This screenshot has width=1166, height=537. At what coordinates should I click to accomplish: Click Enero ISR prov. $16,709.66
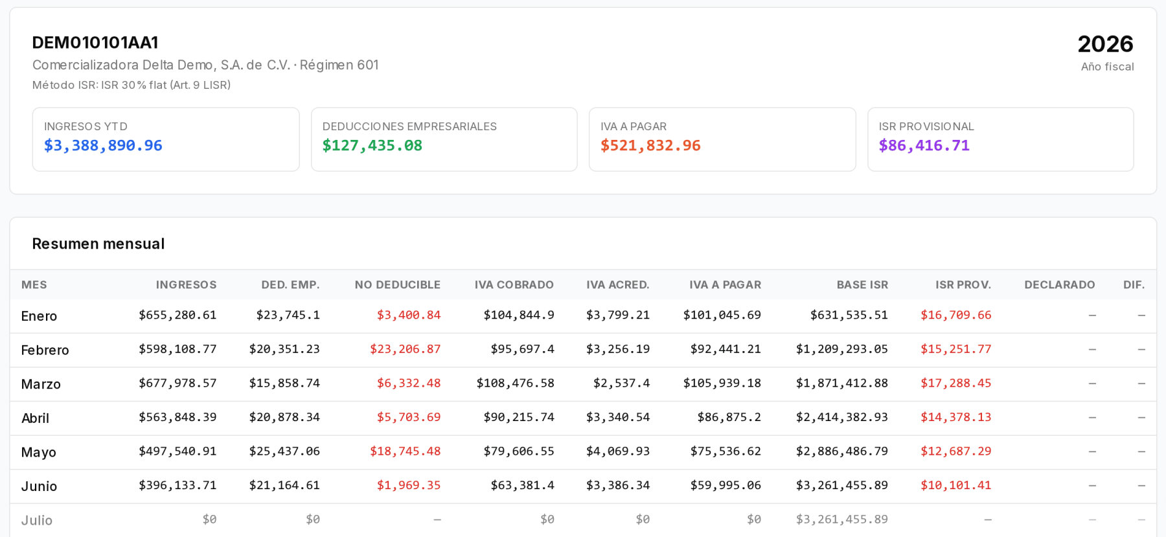click(956, 315)
